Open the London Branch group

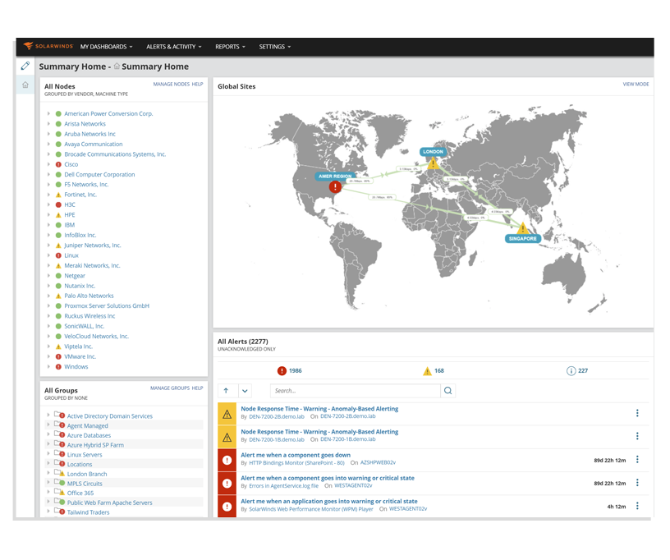pyautogui.click(x=87, y=474)
